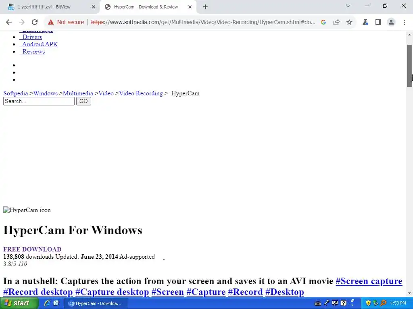This screenshot has height=309, width=413.
Task: Go to Video breadcrumb link
Action: click(106, 93)
